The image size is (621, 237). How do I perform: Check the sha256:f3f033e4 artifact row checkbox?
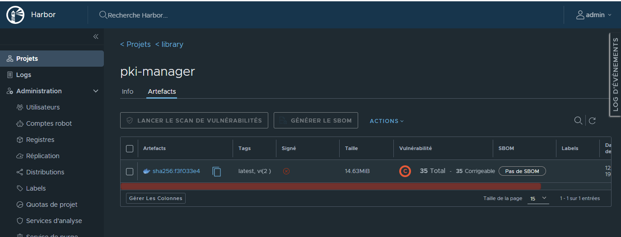(130, 171)
